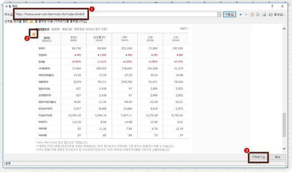Select the cell value 80,700
The width and height of the screenshot is (292, 172).
click(x=76, y=48)
